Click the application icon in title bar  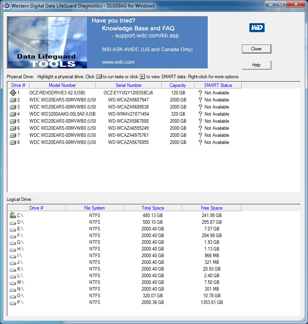(6, 6)
